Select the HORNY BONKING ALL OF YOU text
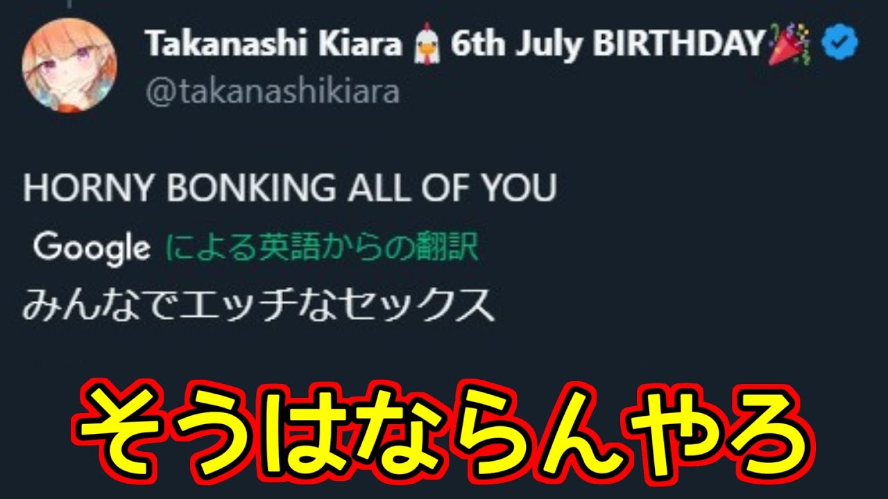The height and width of the screenshot is (499, 888). [289, 188]
